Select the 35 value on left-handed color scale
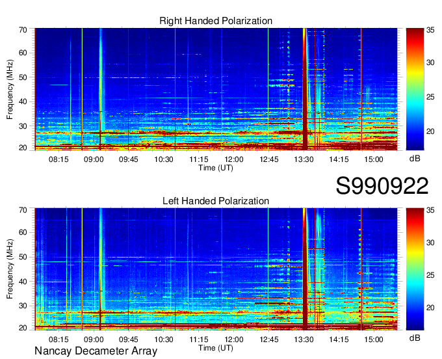This screenshot has height=359, width=442. [x=430, y=210]
